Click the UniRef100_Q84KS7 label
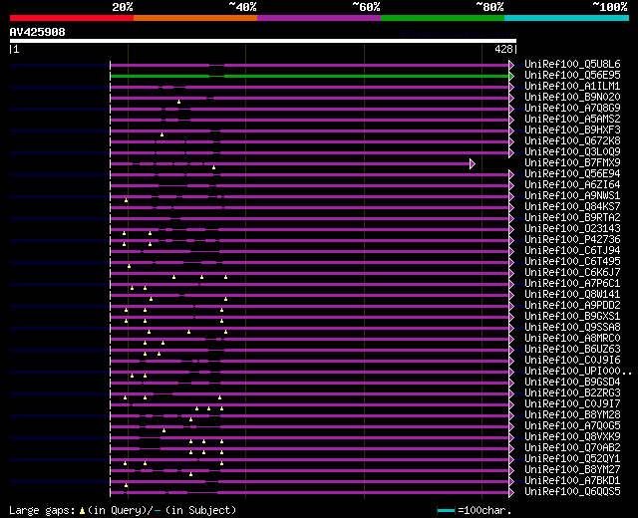The image size is (638, 518). point(572,206)
